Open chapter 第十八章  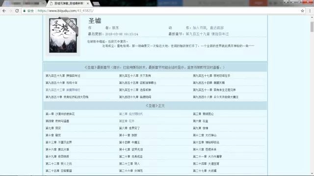coord(205,150)
